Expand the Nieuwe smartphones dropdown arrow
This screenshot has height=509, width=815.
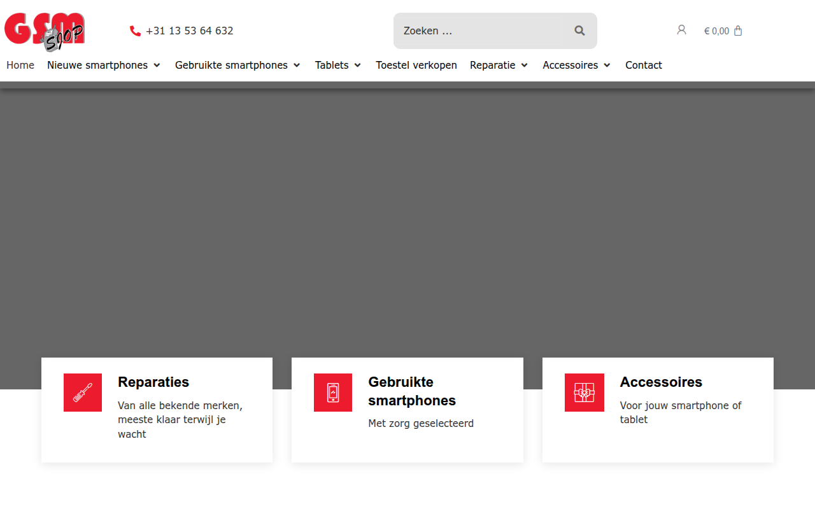(x=157, y=66)
